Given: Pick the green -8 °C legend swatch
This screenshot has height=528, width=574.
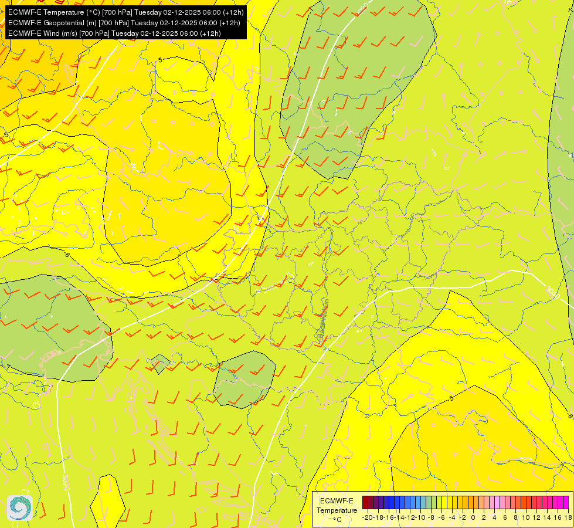Looking at the screenshot, I should pos(429,502).
